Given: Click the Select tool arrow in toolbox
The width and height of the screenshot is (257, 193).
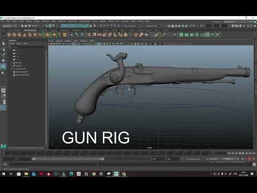Looking at the screenshot, I should 3,43.
